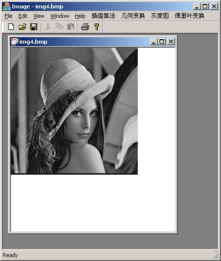Maximize the img4.bmp child window
221x261 pixels.
tap(162, 42)
